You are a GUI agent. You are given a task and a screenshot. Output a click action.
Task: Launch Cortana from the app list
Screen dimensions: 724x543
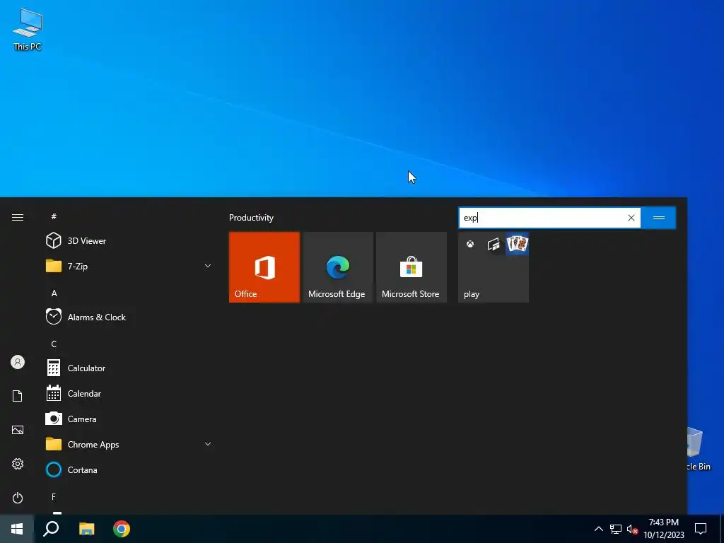[129, 469]
